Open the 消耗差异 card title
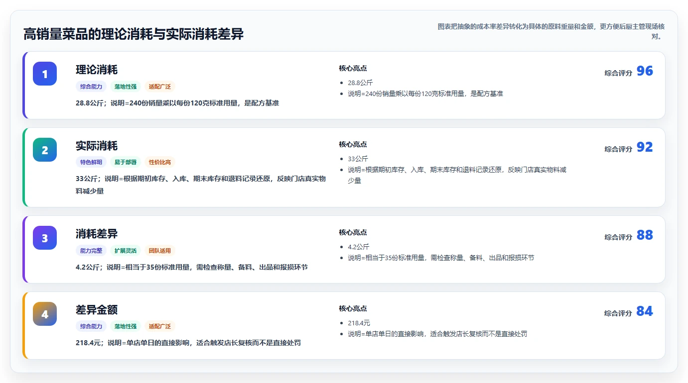688x383 pixels. (x=97, y=234)
